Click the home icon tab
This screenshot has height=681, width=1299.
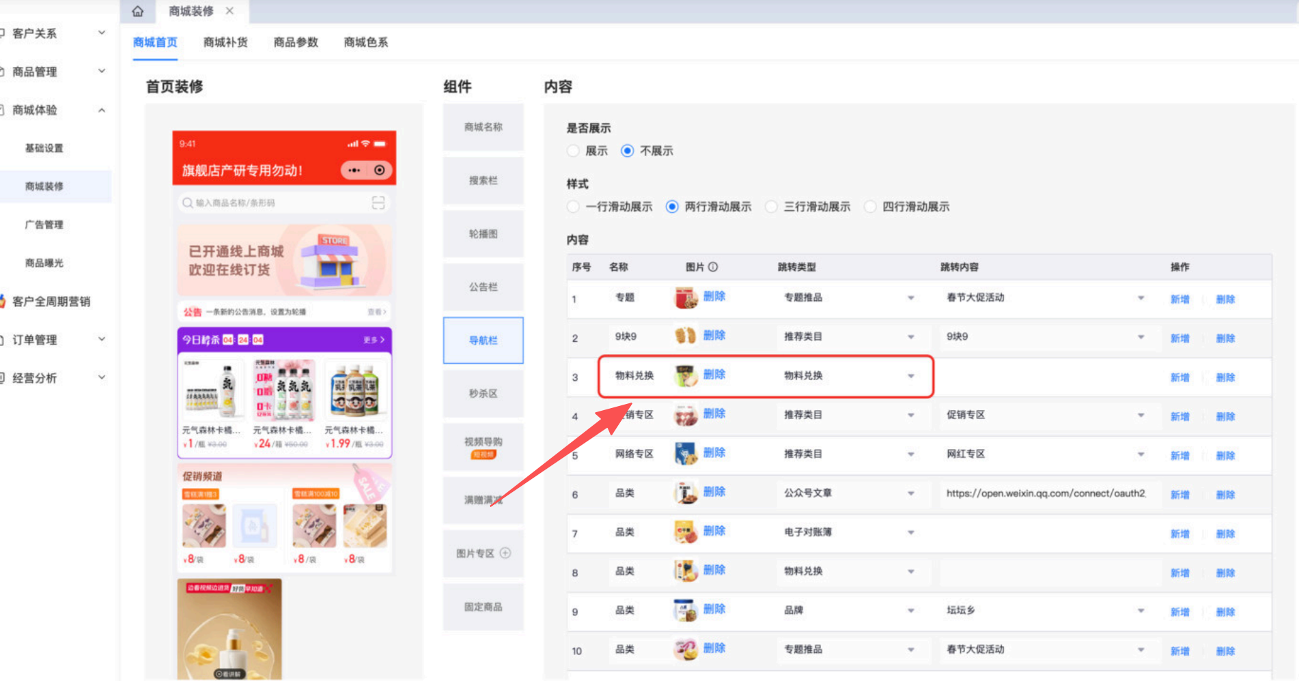point(138,12)
